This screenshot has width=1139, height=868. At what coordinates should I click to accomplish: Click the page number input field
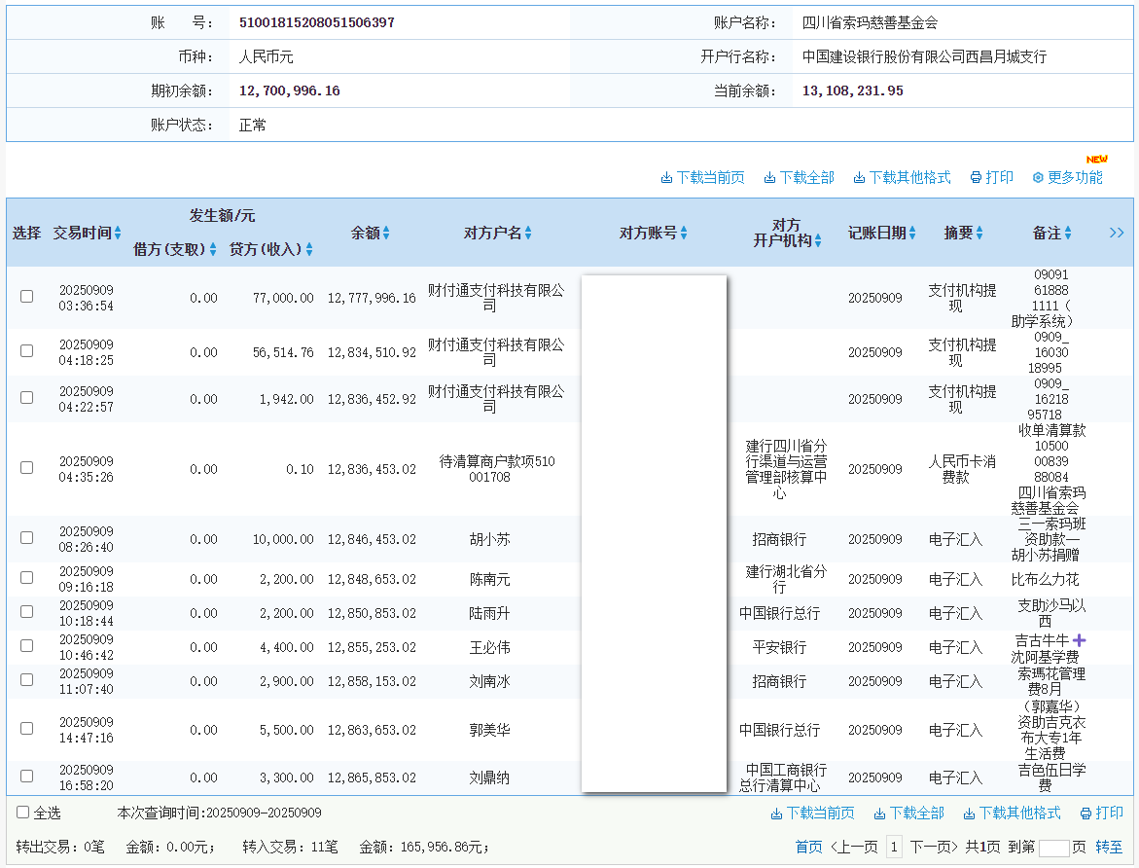pyautogui.click(x=1053, y=848)
